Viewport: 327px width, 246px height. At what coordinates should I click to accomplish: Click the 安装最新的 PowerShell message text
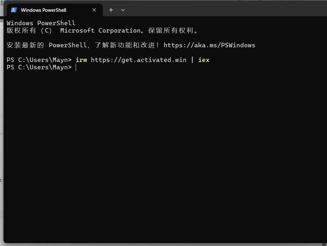47,45
